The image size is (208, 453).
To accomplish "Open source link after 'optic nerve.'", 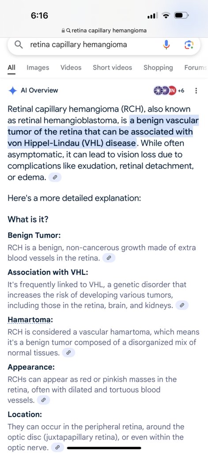I will tap(57, 448).
